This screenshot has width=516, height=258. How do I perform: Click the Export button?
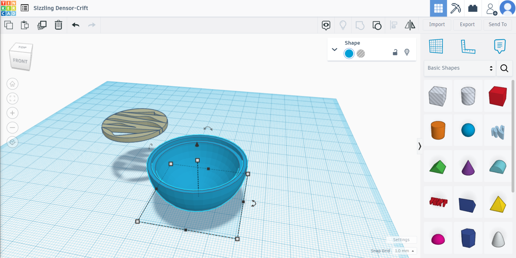click(x=467, y=25)
